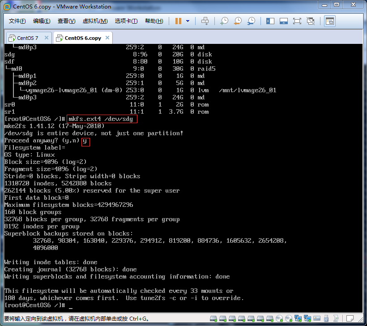Click the first network adapter status icon
The width and height of the screenshot is (367, 326).
coord(298,318)
